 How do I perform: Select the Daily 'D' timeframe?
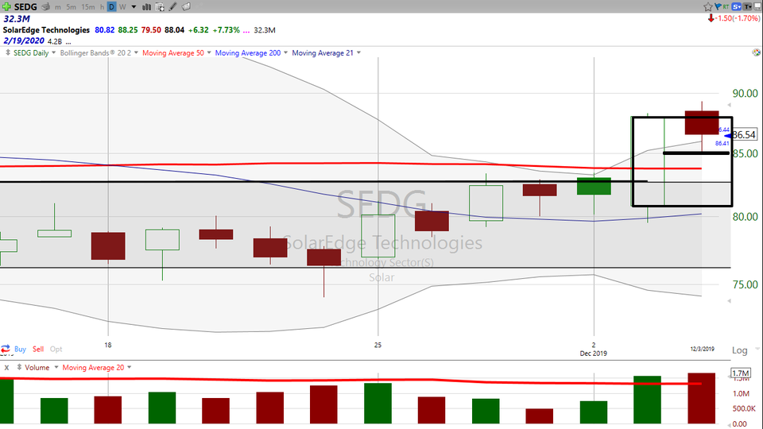tap(111, 7)
